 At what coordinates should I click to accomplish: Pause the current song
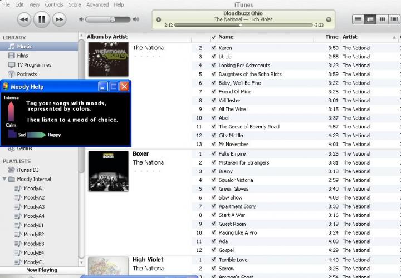point(42,19)
